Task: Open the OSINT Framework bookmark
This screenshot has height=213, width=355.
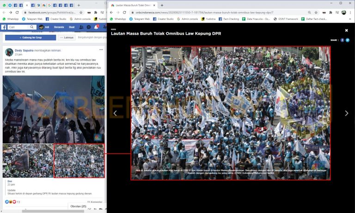Action: pos(286,19)
